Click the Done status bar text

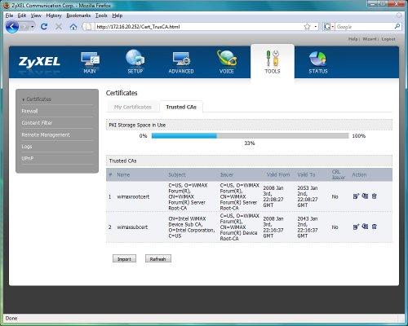click(11, 318)
